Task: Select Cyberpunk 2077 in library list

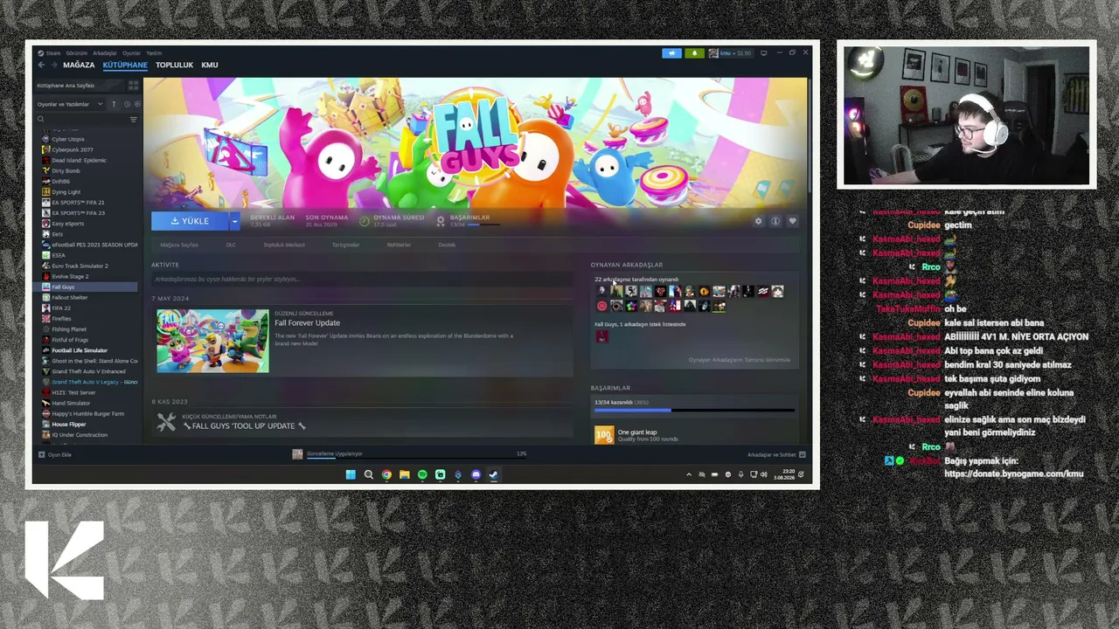Action: click(x=73, y=149)
